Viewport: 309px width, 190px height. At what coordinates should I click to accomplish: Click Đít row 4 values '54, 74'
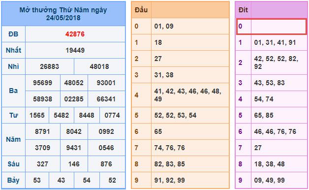coord(264,99)
